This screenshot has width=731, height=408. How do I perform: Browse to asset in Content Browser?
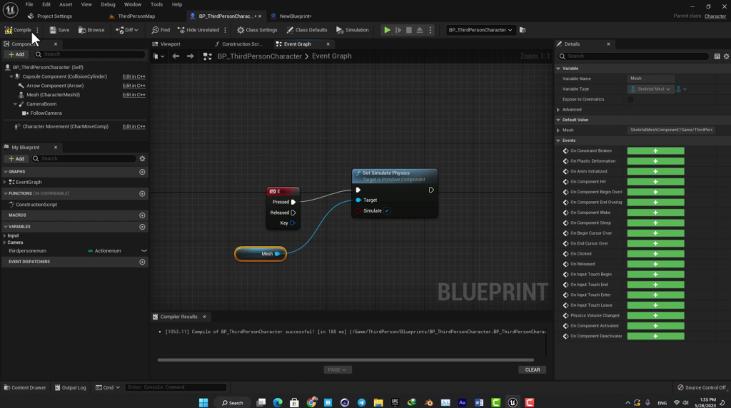(91, 30)
